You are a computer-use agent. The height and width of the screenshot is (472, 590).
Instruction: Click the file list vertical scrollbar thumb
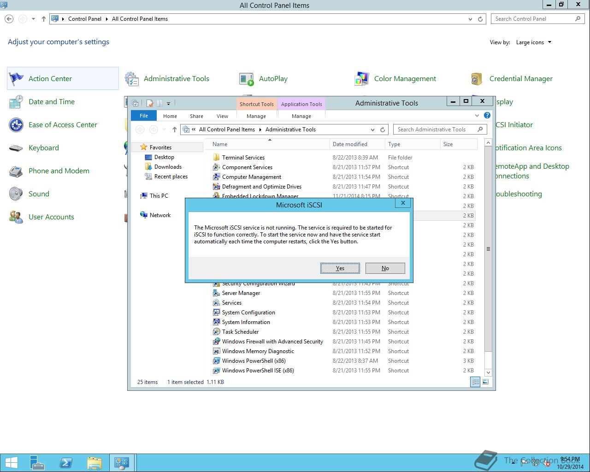point(488,249)
